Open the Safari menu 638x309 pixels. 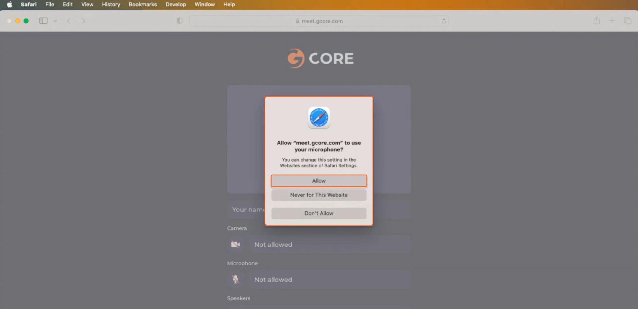[x=29, y=4]
